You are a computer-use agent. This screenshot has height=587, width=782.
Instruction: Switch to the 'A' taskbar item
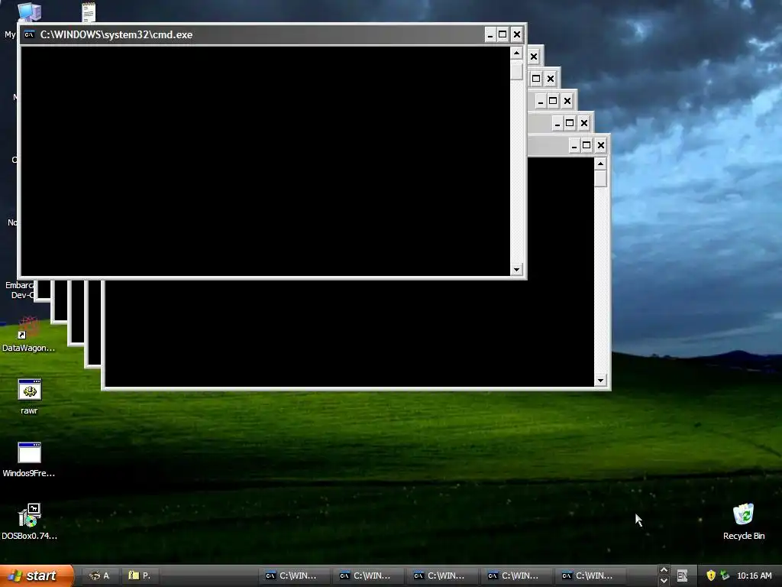(99, 576)
